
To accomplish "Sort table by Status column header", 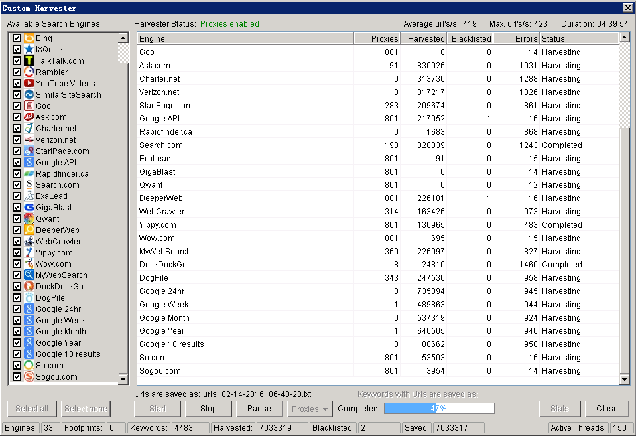I will tap(579, 39).
